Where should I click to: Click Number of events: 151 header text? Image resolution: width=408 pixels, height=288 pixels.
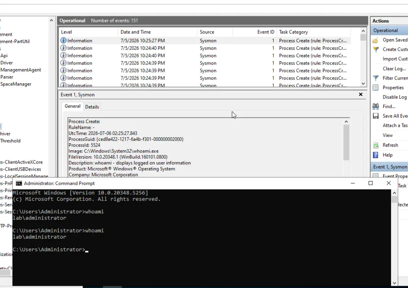114,21
